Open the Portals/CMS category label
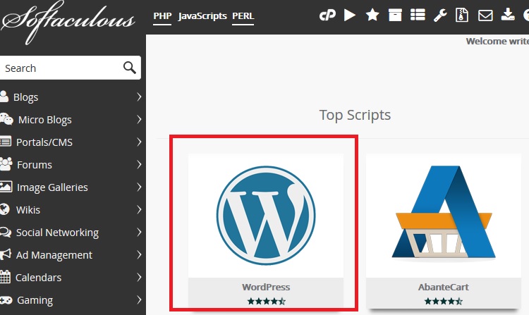This screenshot has width=529, height=315. pyautogui.click(x=44, y=142)
